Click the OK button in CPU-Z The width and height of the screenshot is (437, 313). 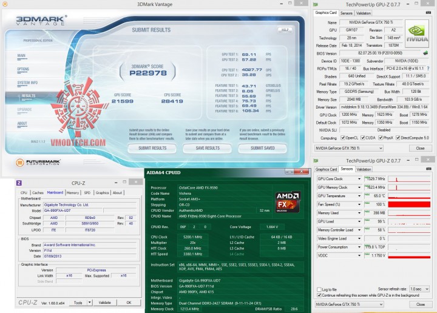pyautogui.click(x=129, y=303)
